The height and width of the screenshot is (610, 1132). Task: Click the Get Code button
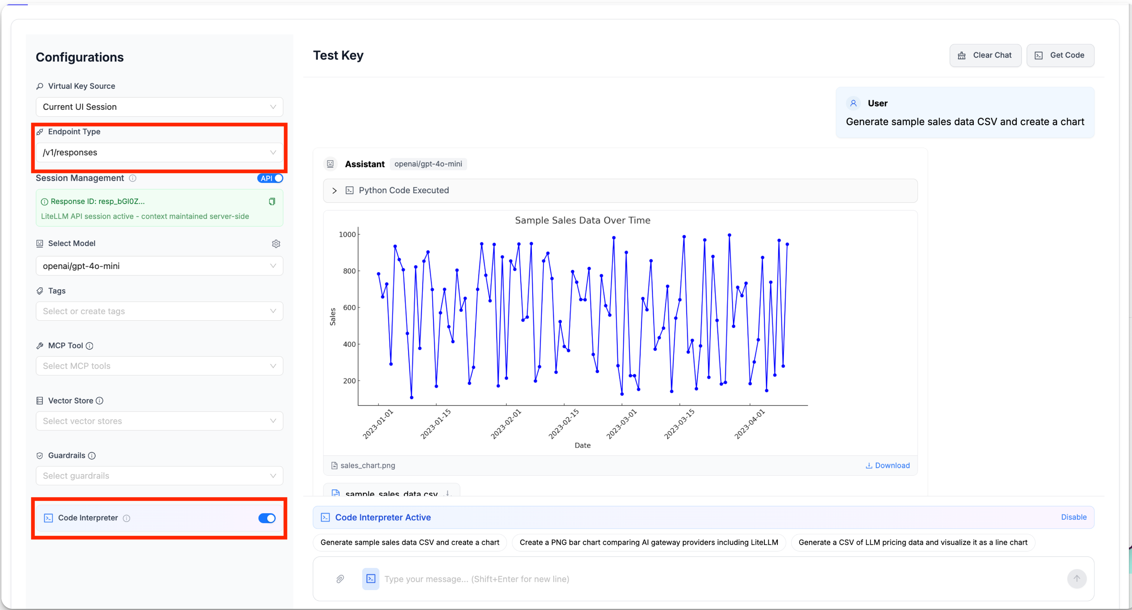coord(1060,55)
